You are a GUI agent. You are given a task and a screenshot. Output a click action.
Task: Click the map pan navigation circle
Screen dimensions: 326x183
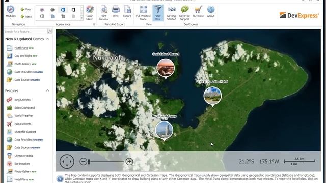(x=67, y=161)
